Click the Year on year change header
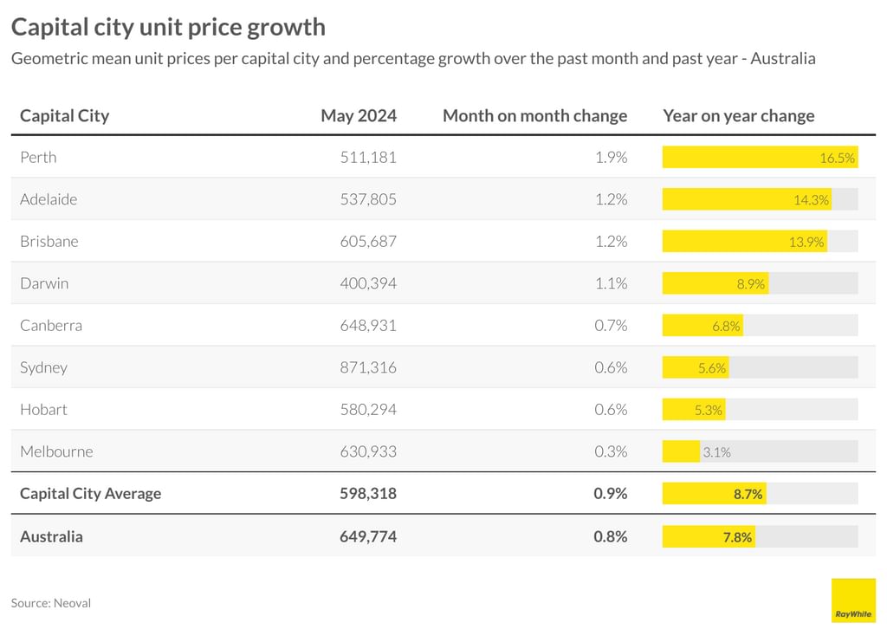 pyautogui.click(x=738, y=115)
